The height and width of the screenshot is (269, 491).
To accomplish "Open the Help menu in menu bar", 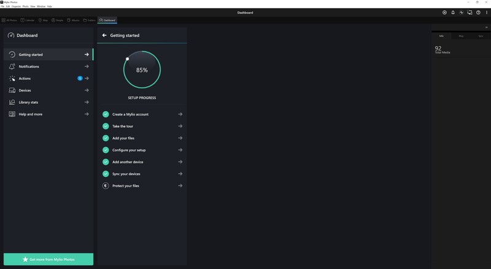I will (50, 6).
